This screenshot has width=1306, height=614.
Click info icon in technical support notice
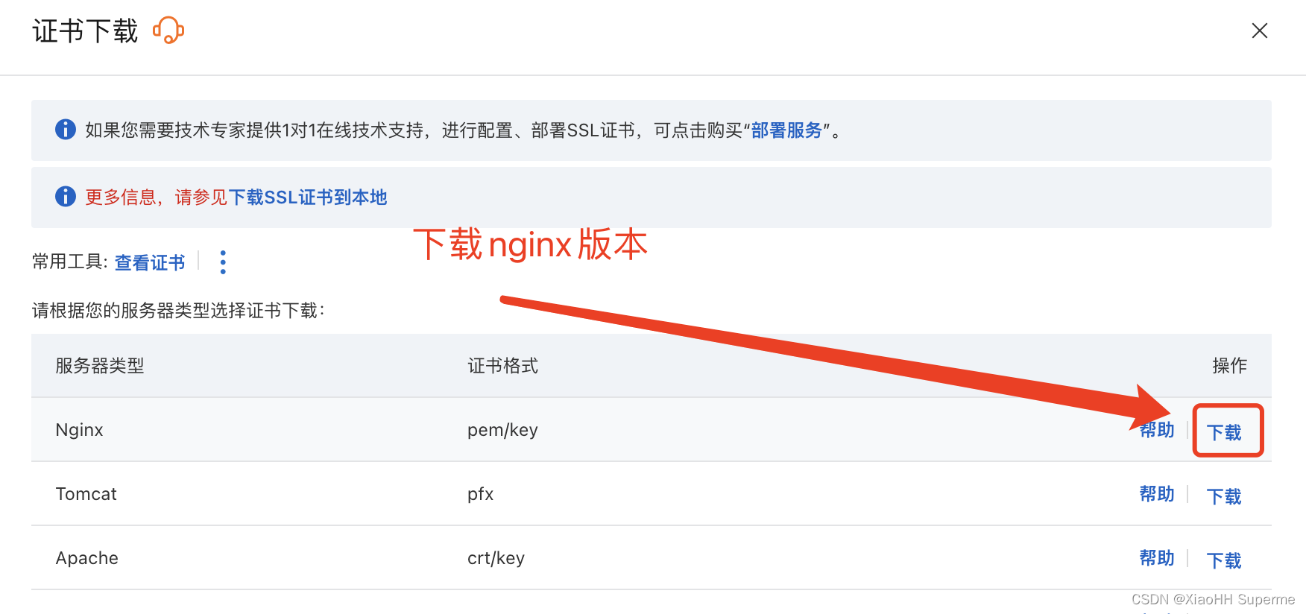point(66,130)
